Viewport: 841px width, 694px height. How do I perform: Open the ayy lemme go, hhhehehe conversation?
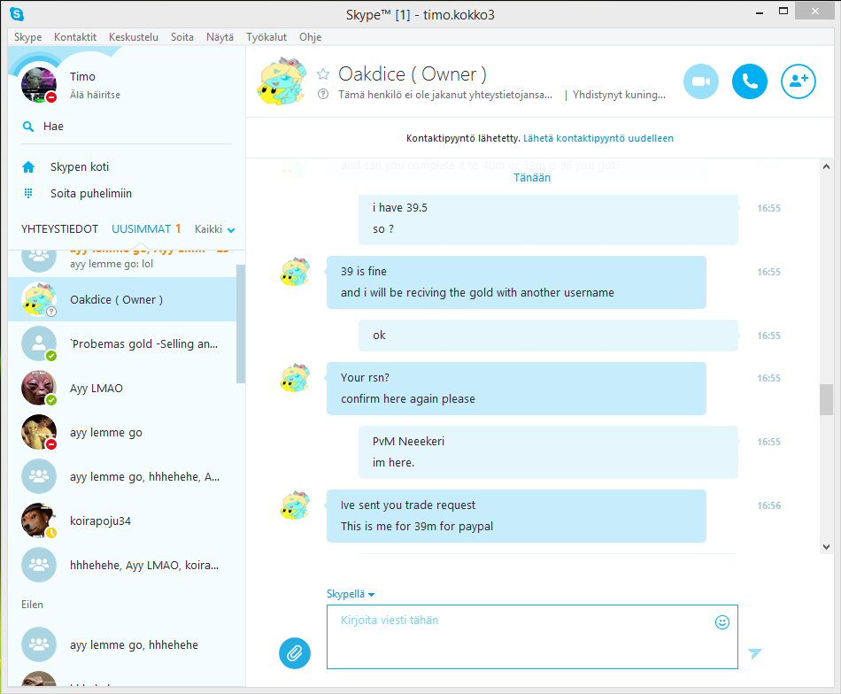[122, 644]
